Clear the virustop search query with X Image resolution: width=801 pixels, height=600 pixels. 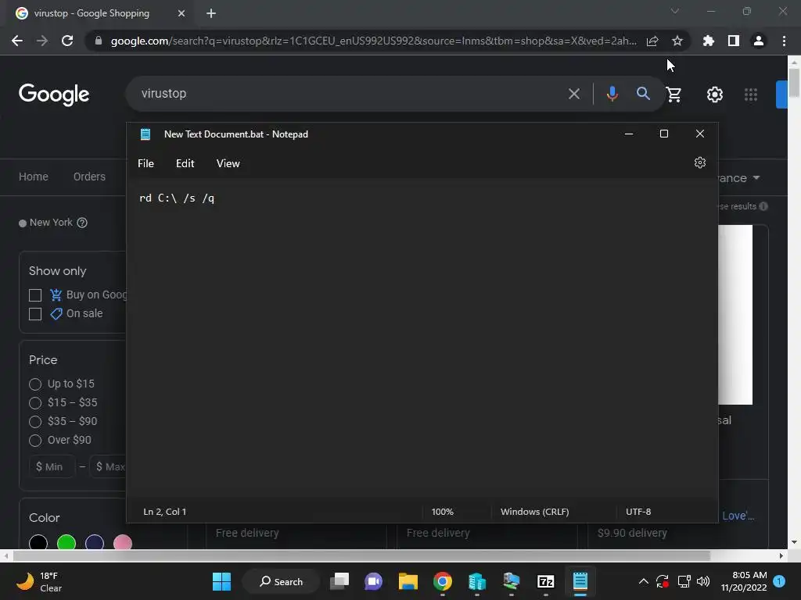(x=573, y=94)
